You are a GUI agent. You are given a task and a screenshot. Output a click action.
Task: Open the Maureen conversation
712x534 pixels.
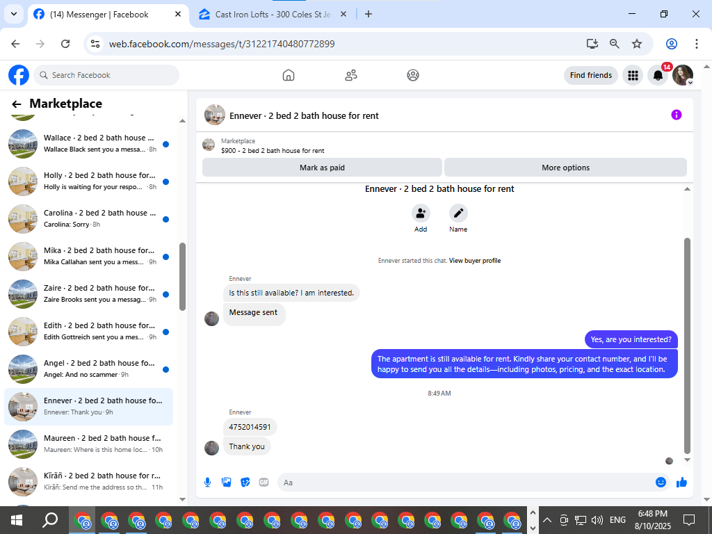coord(88,444)
